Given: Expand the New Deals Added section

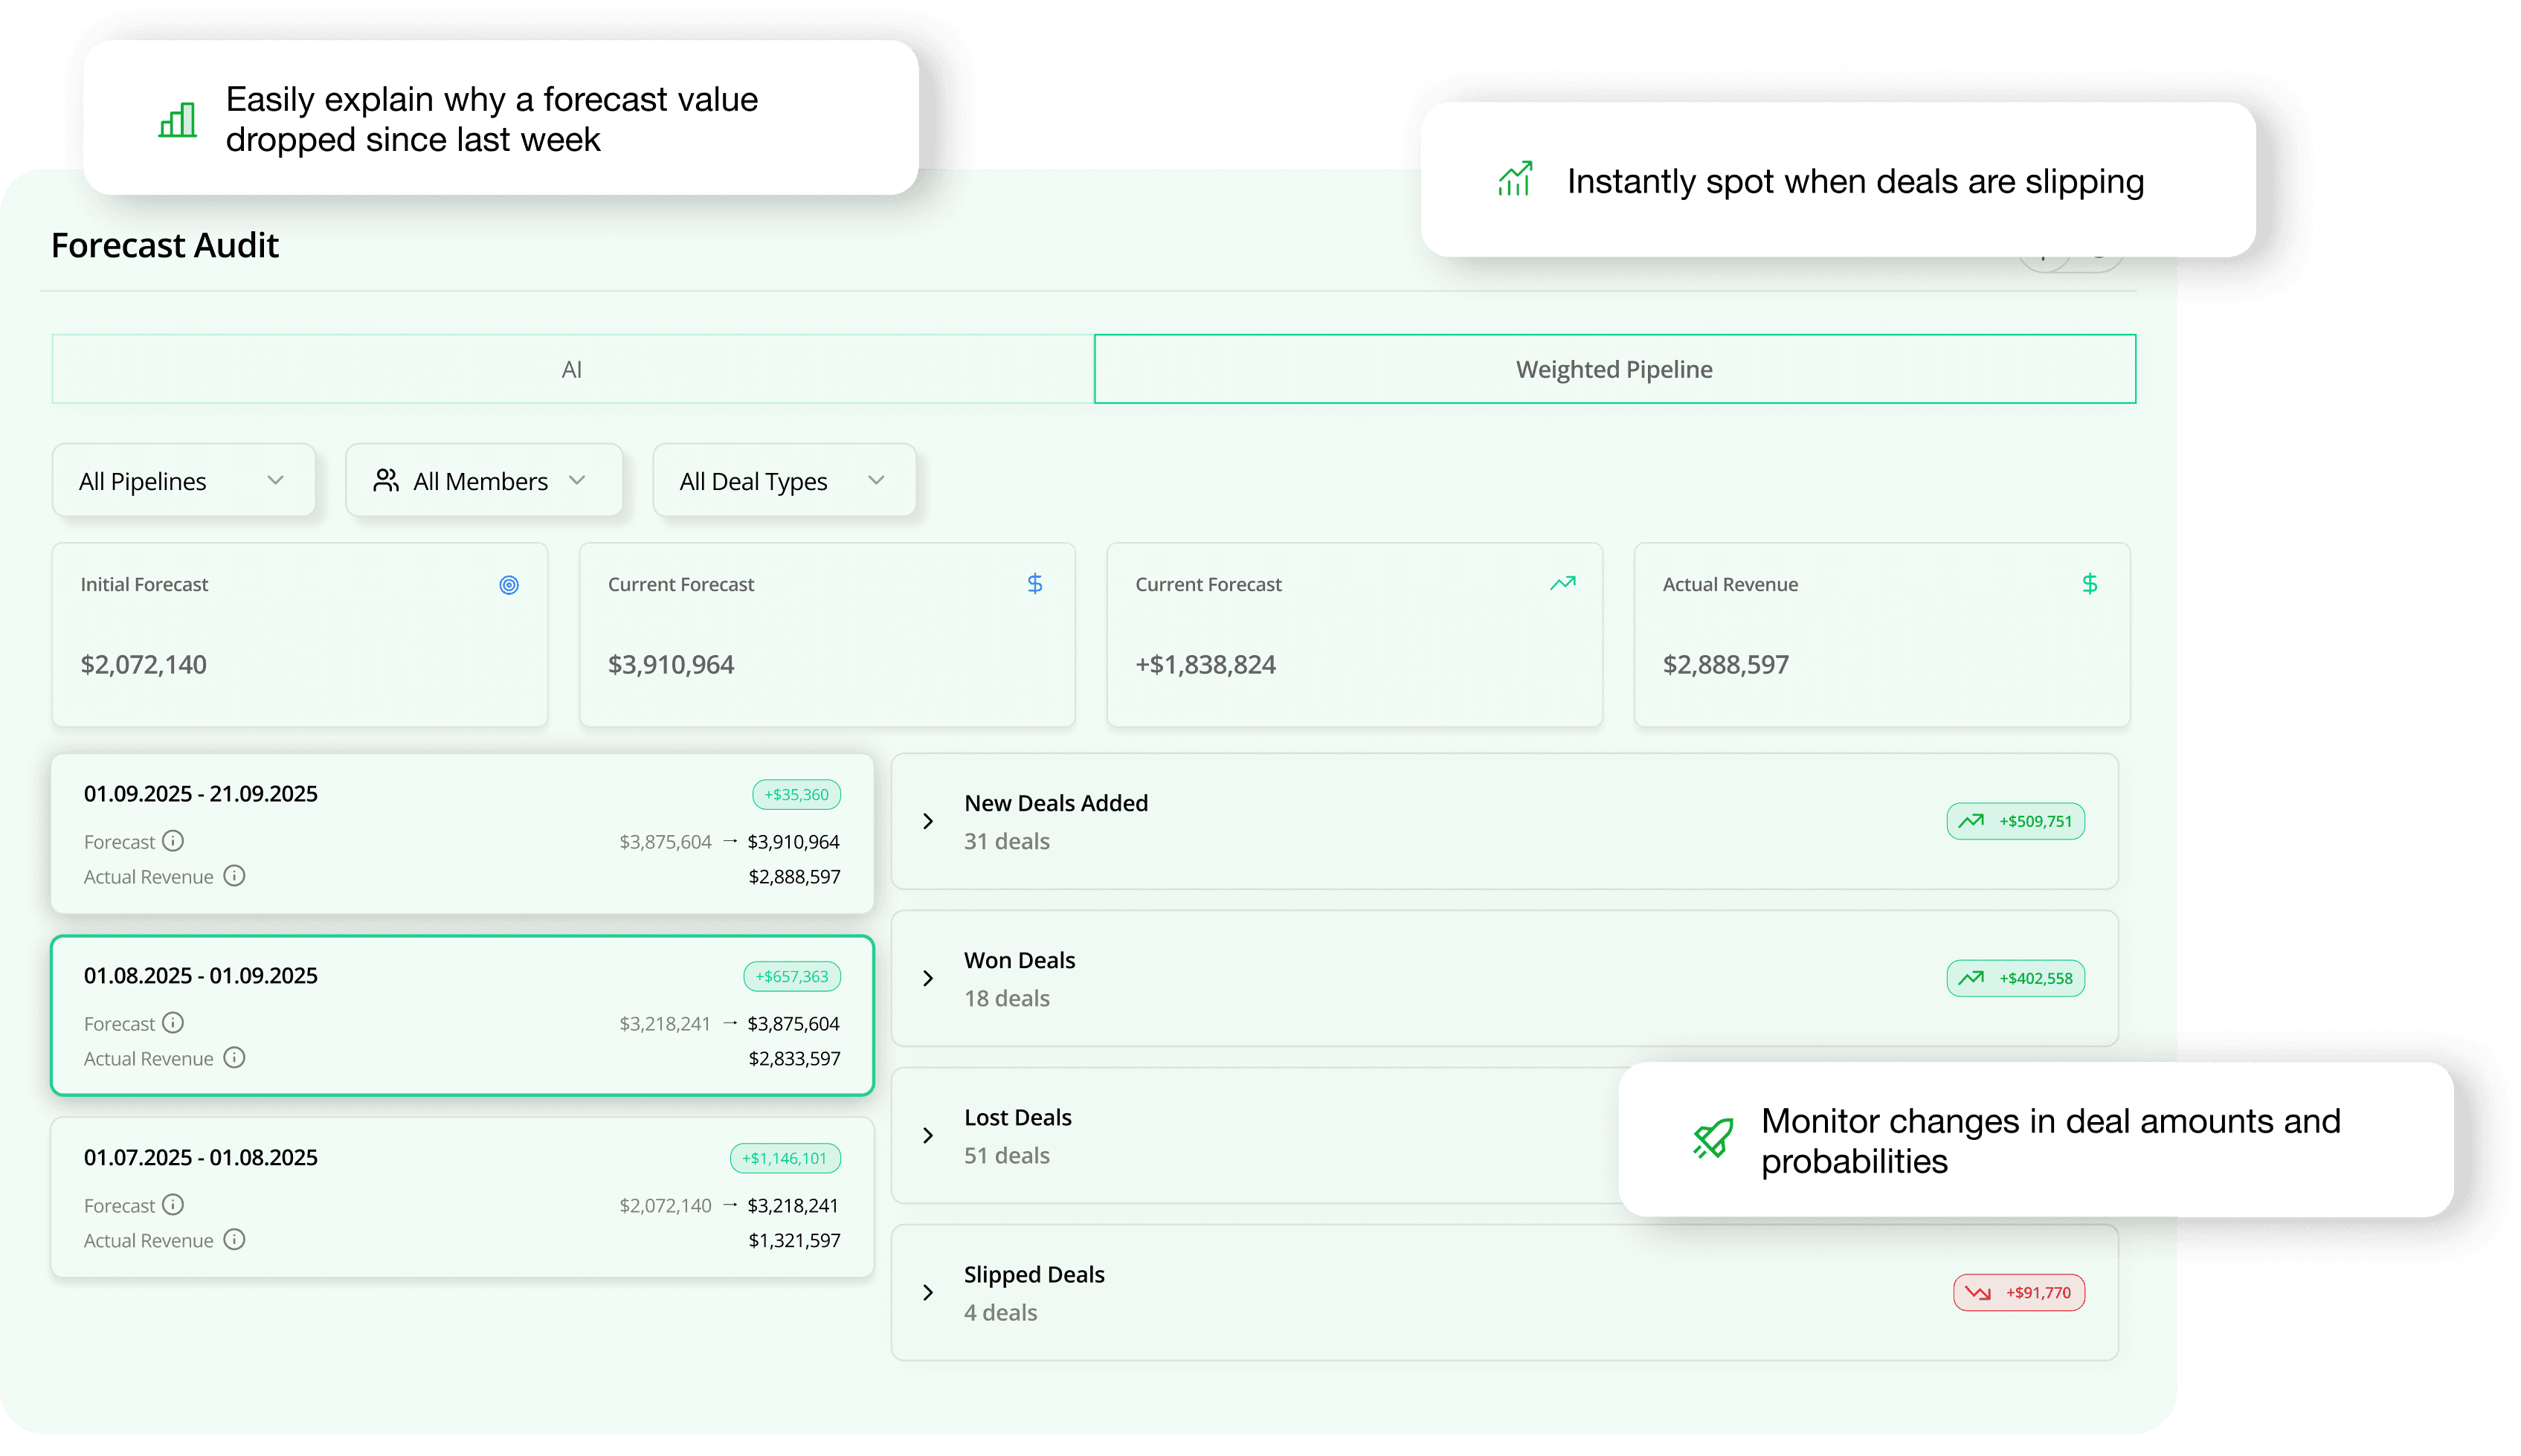Looking at the screenshot, I should (x=928, y=821).
